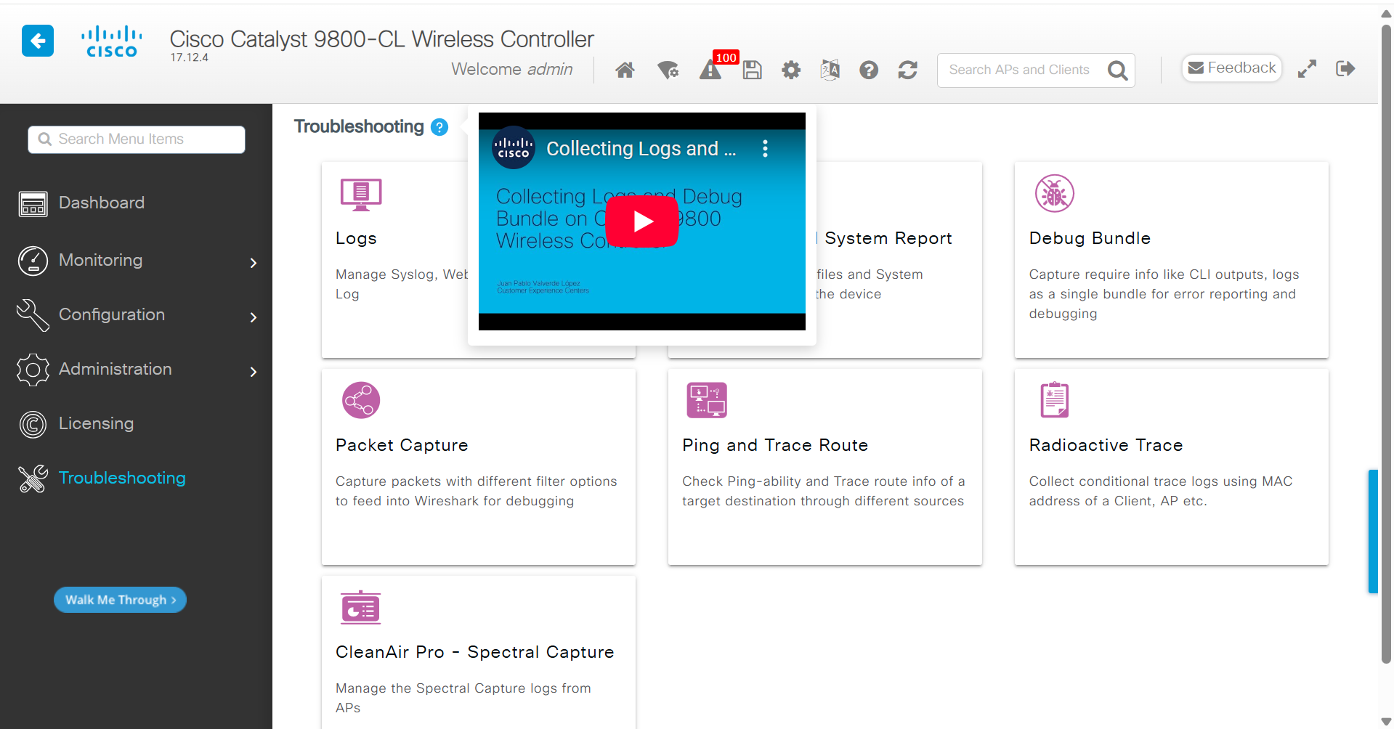This screenshot has height=729, width=1394.
Task: Expand Monitoring menu chevron
Action: coord(254,263)
